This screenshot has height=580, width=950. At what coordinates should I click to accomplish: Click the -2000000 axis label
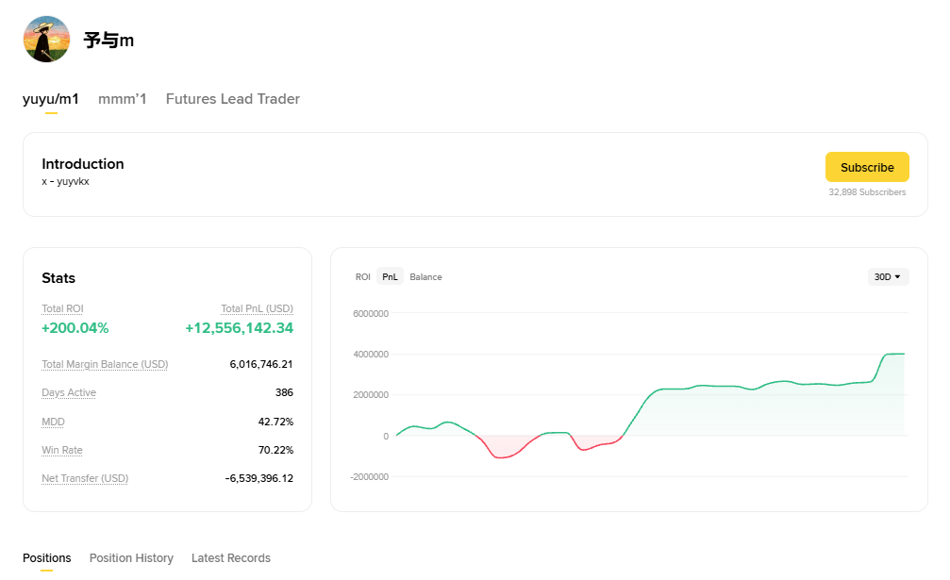[369, 476]
